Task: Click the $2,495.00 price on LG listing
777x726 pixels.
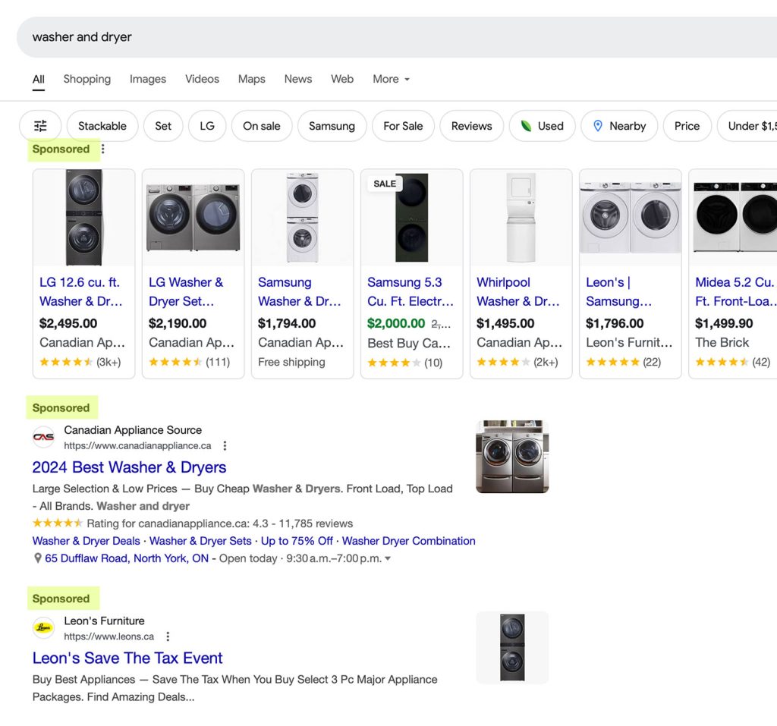Action: 68,324
